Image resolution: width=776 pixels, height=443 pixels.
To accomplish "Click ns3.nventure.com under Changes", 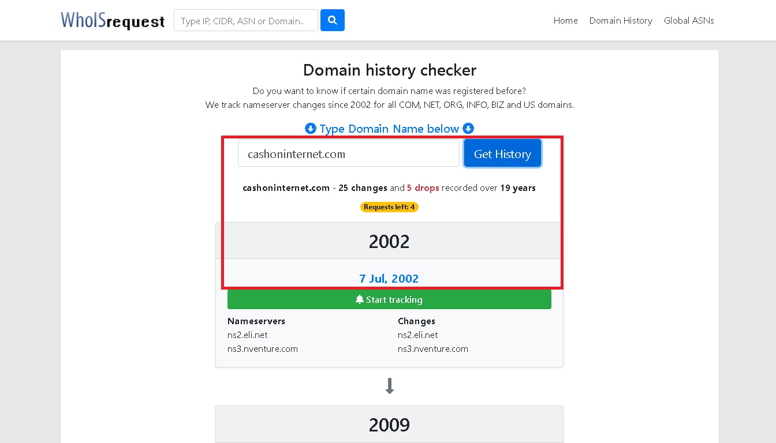I will 433,348.
